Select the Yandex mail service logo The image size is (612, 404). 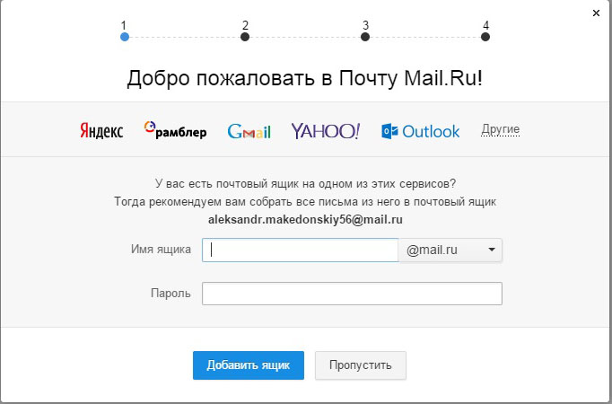click(x=101, y=131)
